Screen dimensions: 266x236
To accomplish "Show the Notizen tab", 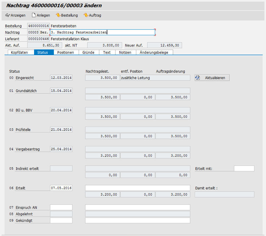I will pos(125,52).
